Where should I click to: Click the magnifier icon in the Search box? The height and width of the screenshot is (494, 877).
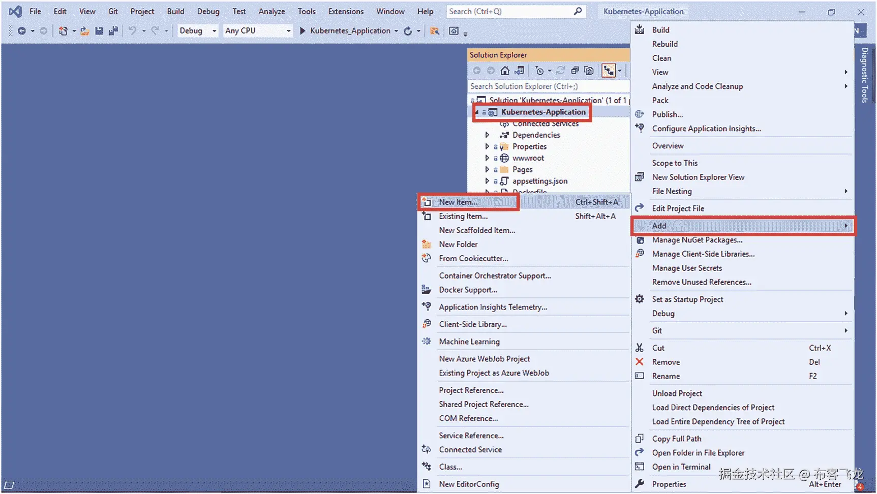pos(578,11)
